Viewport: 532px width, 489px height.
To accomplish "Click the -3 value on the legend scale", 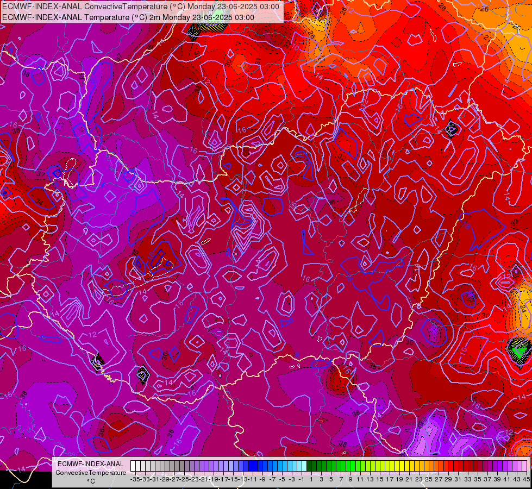I will coord(292,479).
